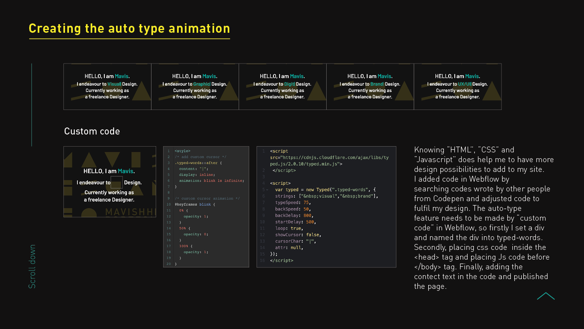The width and height of the screenshot is (584, 329).
Task: Open the preview frame showing "Graphic" Design
Action: click(195, 87)
